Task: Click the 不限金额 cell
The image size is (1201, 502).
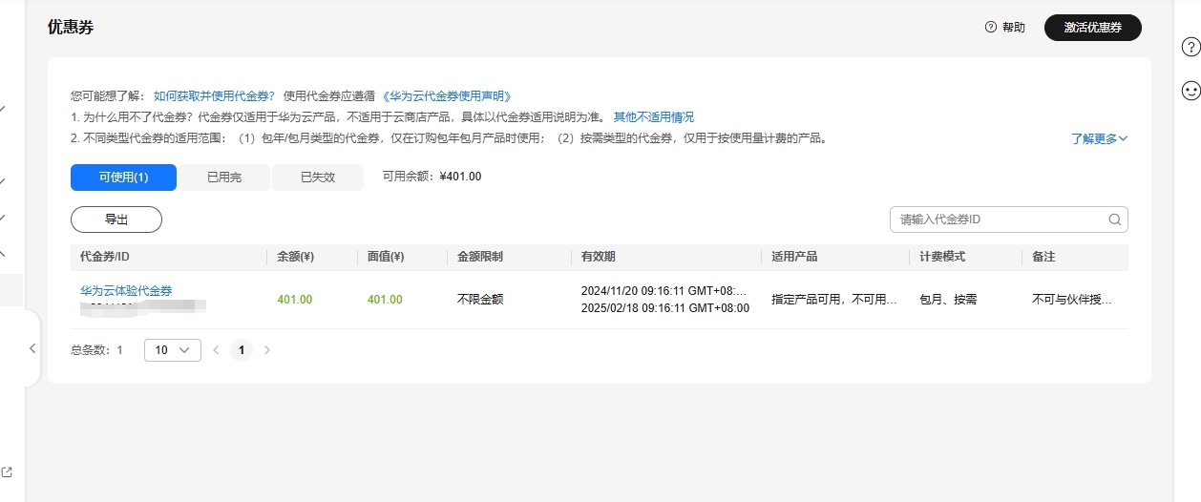Action: click(x=480, y=300)
